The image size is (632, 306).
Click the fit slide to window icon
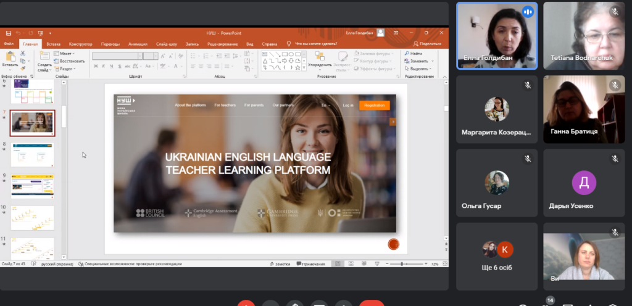click(444, 264)
